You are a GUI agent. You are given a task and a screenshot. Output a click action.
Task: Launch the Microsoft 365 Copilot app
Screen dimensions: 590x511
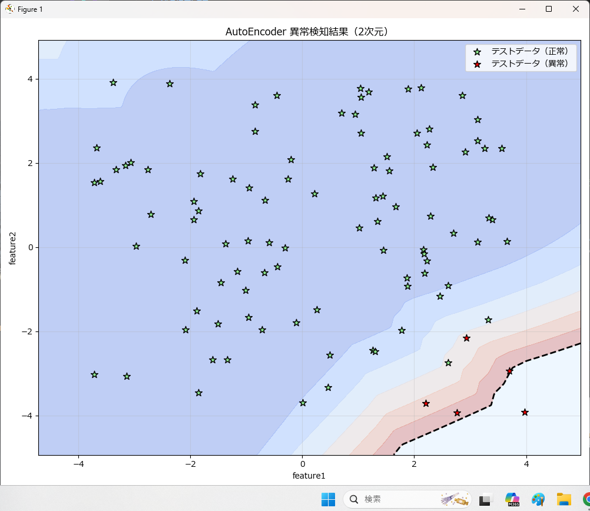(512, 499)
